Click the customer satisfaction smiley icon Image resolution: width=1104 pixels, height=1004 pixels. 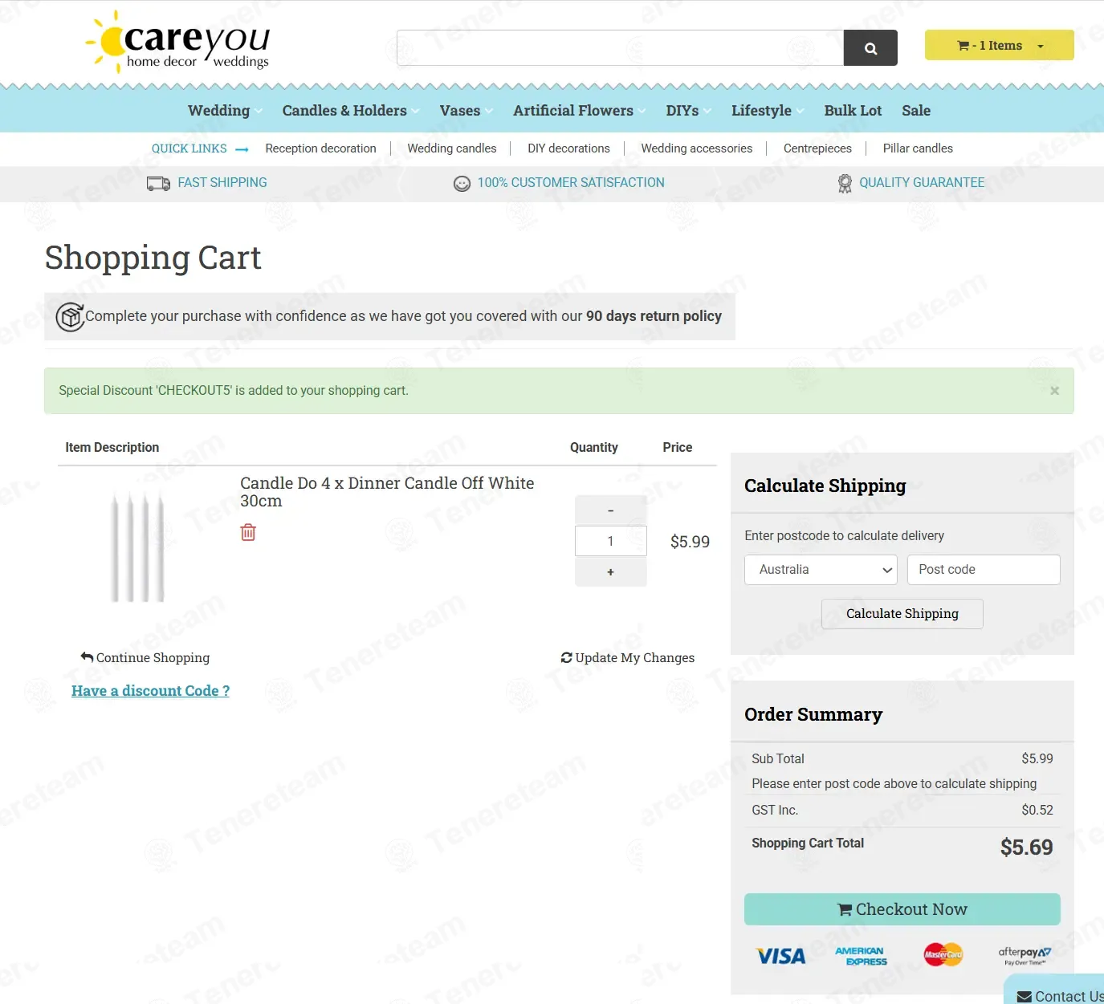coord(462,184)
